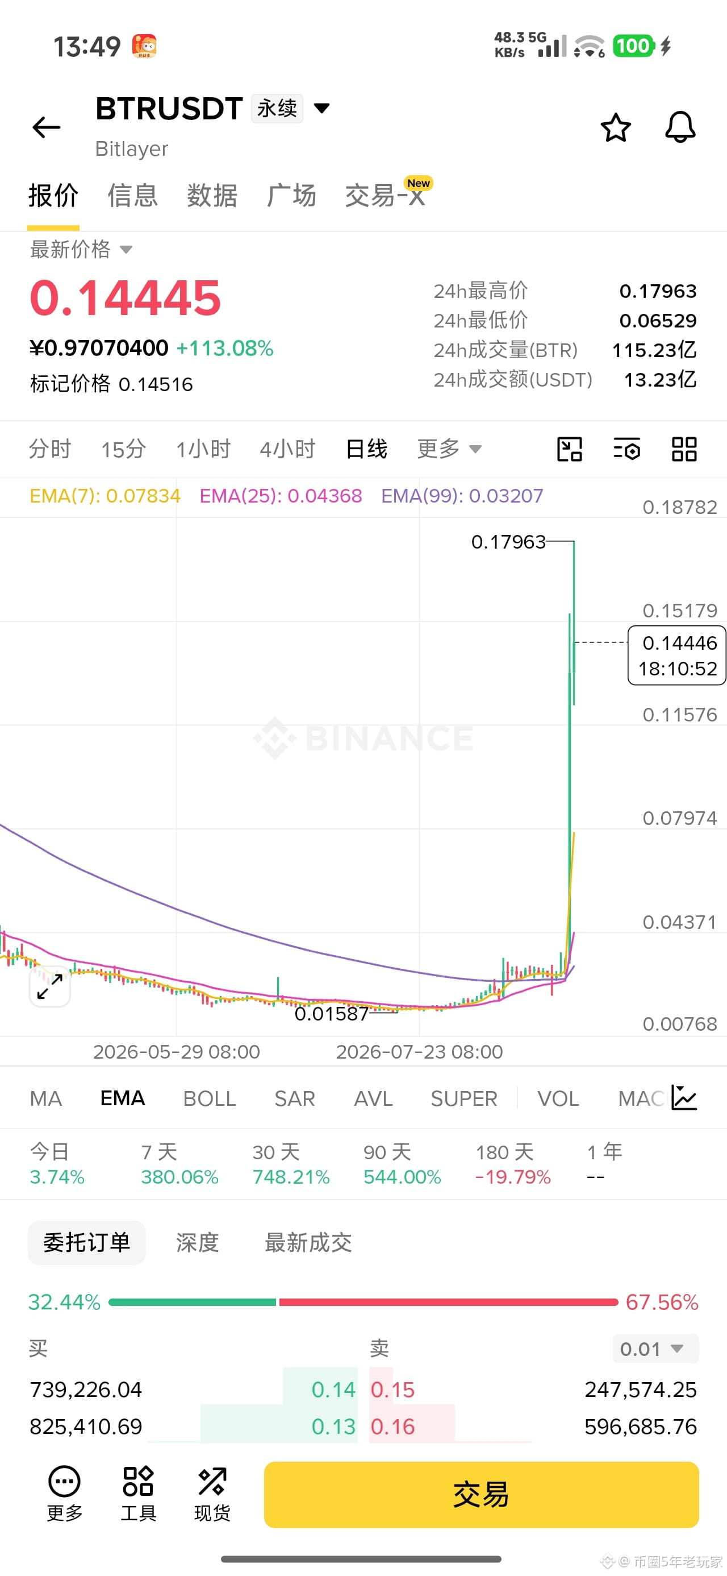727x1576 pixels.
Task: Open the multi-chart grid layout icon
Action: tap(684, 449)
